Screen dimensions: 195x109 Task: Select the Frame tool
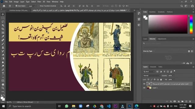(x=3, y=33)
